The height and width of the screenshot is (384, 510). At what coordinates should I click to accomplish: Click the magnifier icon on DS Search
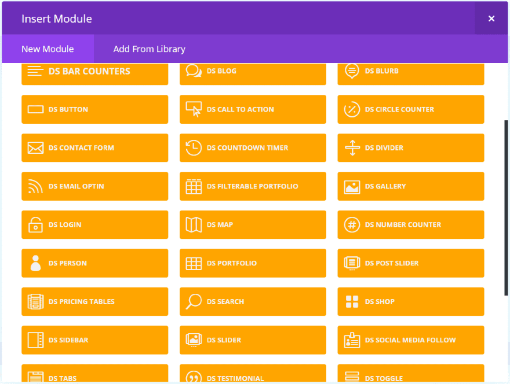(194, 301)
